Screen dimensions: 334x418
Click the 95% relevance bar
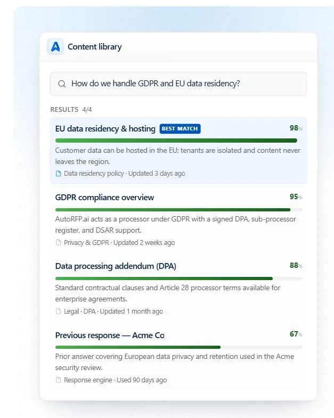179,210
